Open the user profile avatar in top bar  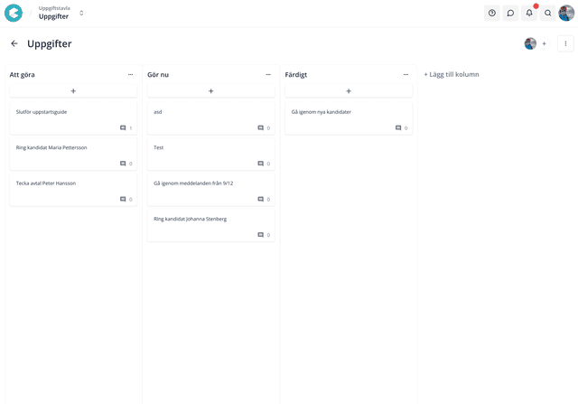pos(566,13)
